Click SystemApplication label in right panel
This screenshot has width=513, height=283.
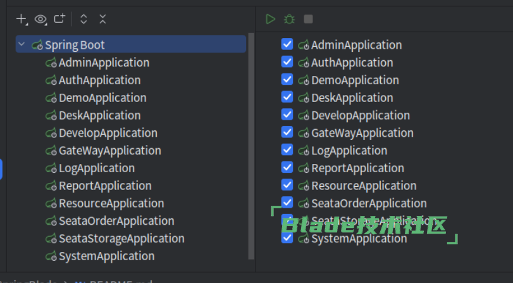pyautogui.click(x=359, y=239)
